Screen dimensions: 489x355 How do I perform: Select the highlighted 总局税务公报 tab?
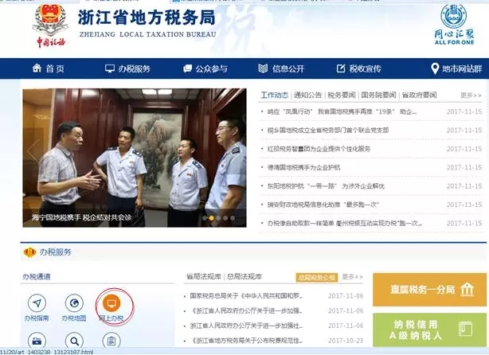pyautogui.click(x=317, y=277)
